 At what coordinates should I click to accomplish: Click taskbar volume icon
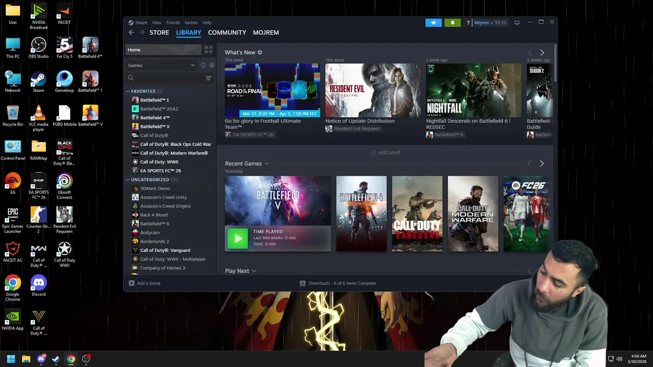click(619, 359)
